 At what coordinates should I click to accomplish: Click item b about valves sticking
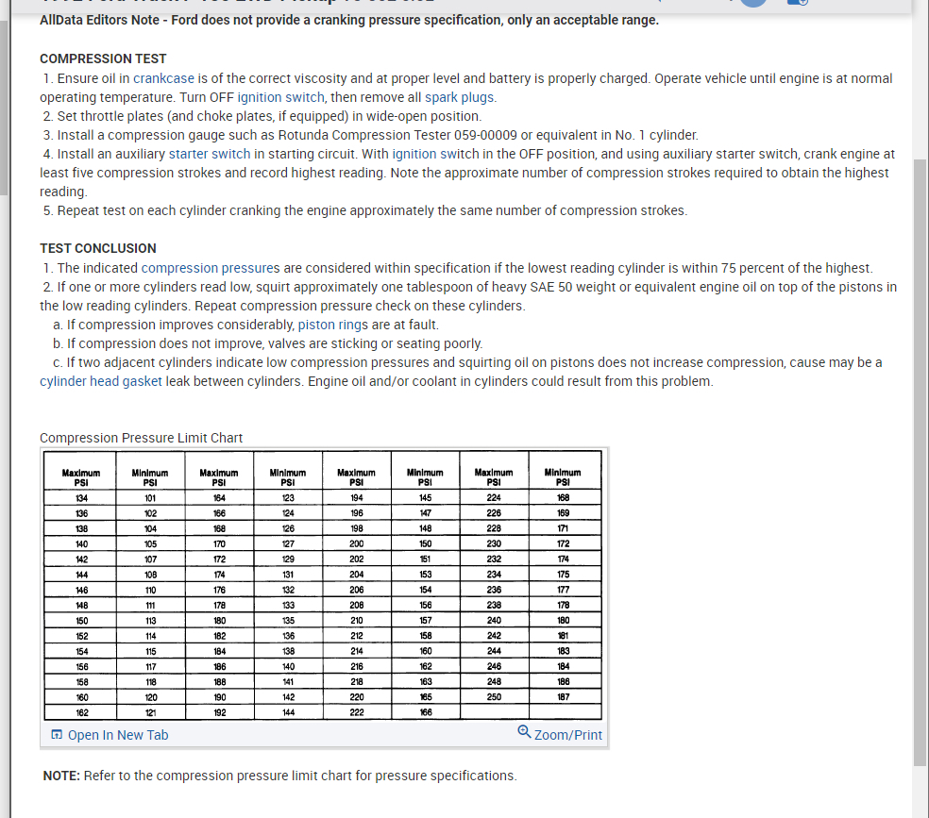268,343
